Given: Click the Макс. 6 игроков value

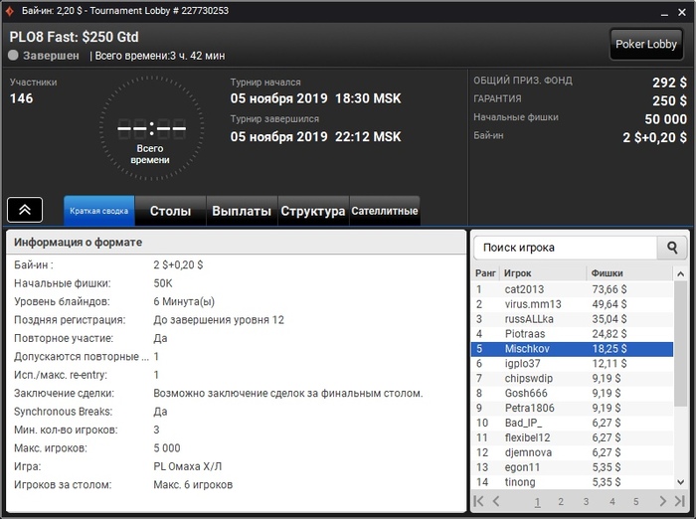Looking at the screenshot, I should pyautogui.click(x=193, y=485).
